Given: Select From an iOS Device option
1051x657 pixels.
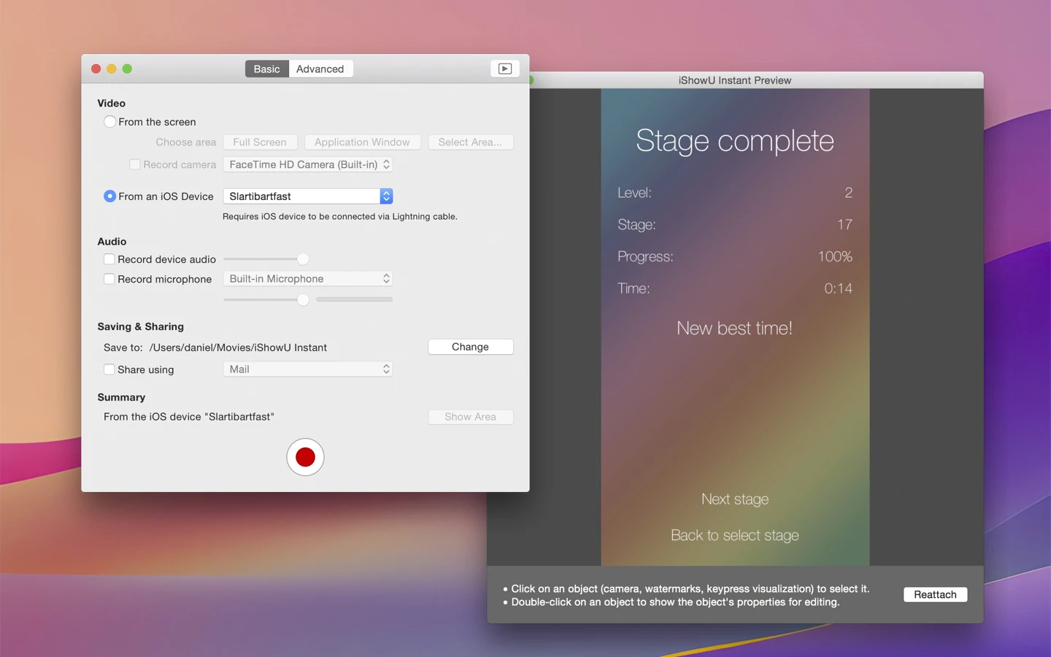Looking at the screenshot, I should pyautogui.click(x=109, y=196).
